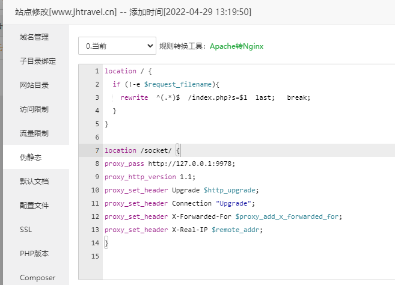
Task: Open the 域名管理 tab
Action: [x=34, y=37]
